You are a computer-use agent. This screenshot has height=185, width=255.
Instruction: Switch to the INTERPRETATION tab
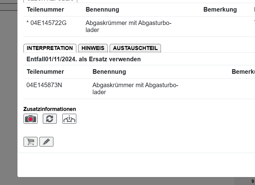[x=50, y=48]
